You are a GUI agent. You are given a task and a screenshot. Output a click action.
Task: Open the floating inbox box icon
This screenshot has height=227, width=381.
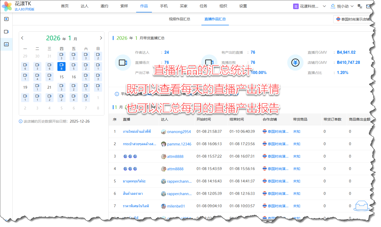(x=362, y=206)
